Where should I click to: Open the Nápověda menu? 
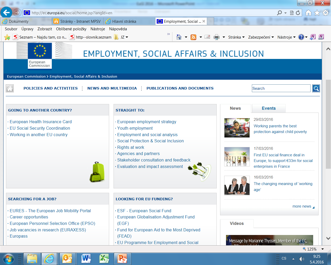pos(118,29)
